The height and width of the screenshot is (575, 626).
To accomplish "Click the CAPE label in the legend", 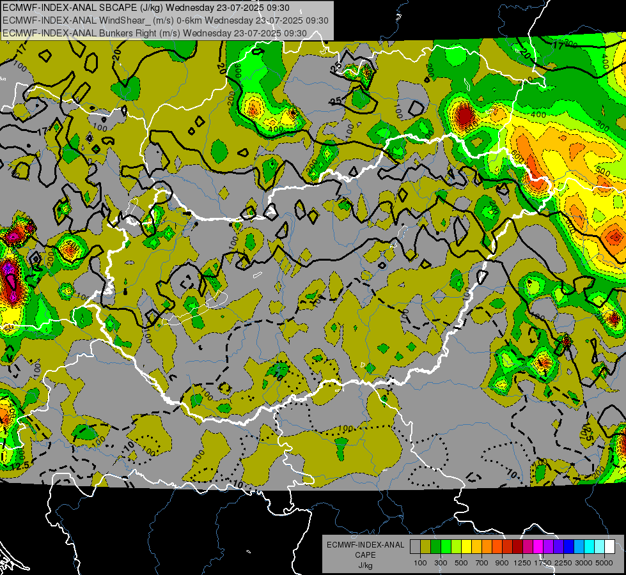I will tap(365, 555).
